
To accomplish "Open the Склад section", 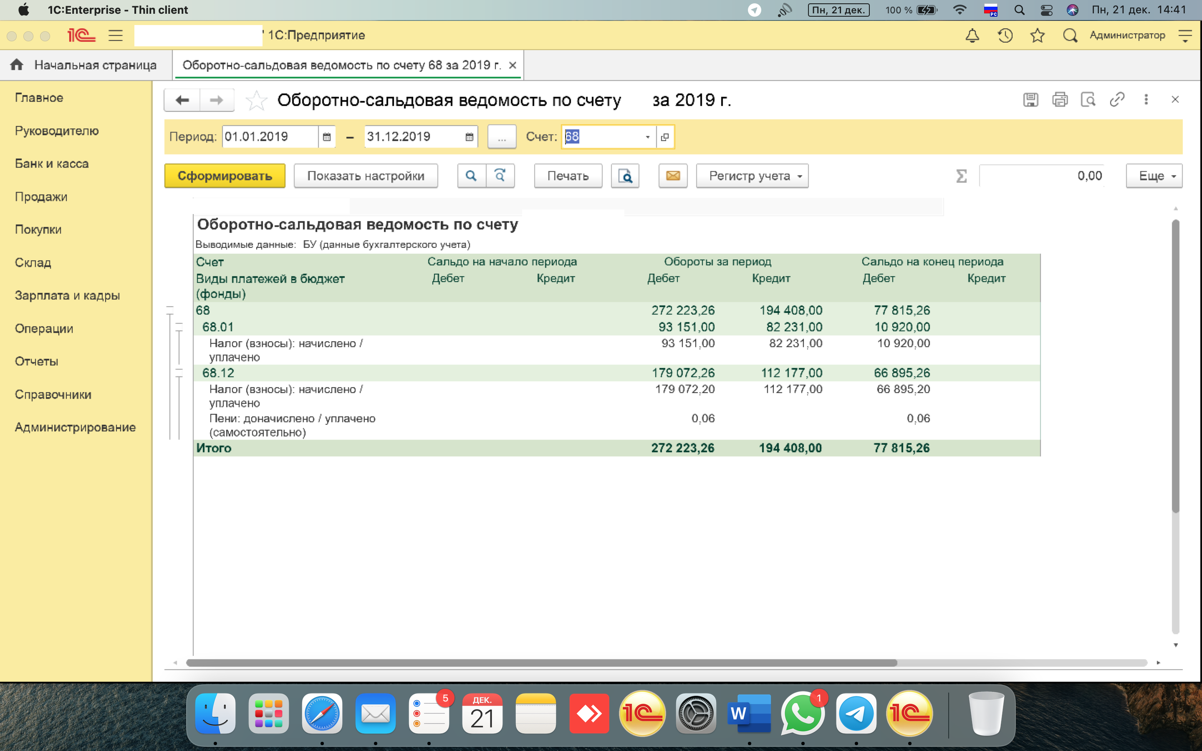I will (x=33, y=262).
